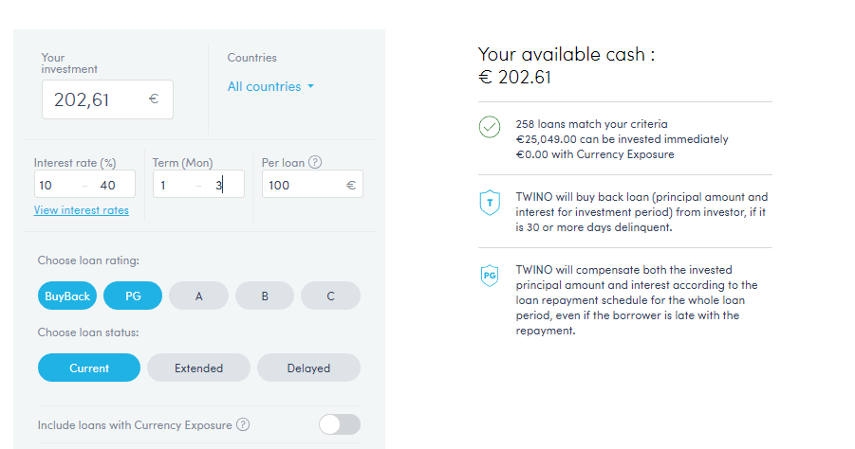The height and width of the screenshot is (449, 855).
Task: Click the TWINO BuyBack shield icon
Action: click(x=490, y=201)
